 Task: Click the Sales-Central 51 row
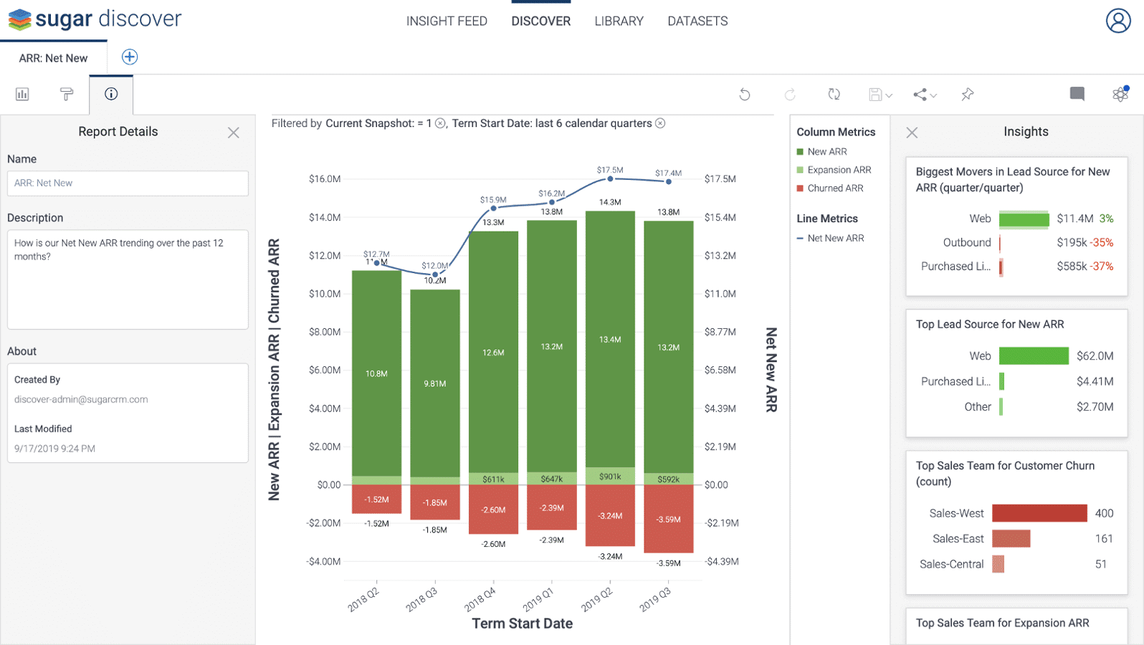(x=1016, y=565)
